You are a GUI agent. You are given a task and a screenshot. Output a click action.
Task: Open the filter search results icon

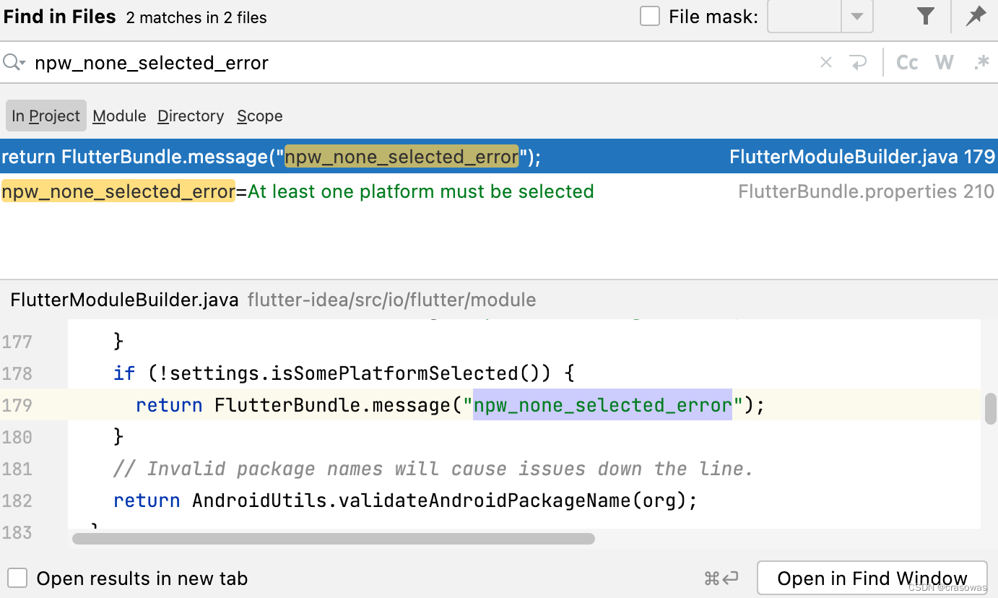pyautogui.click(x=926, y=17)
